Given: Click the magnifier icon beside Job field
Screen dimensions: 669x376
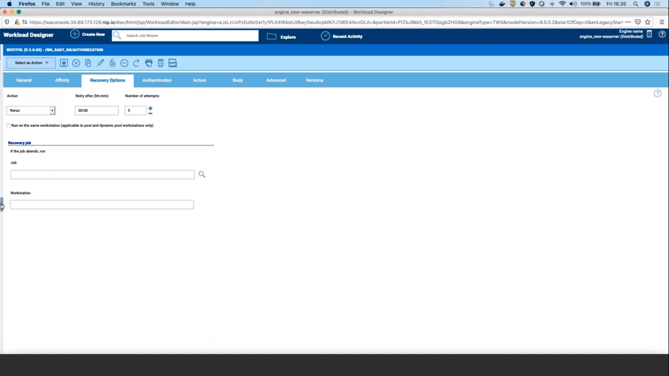Looking at the screenshot, I should click(x=202, y=174).
